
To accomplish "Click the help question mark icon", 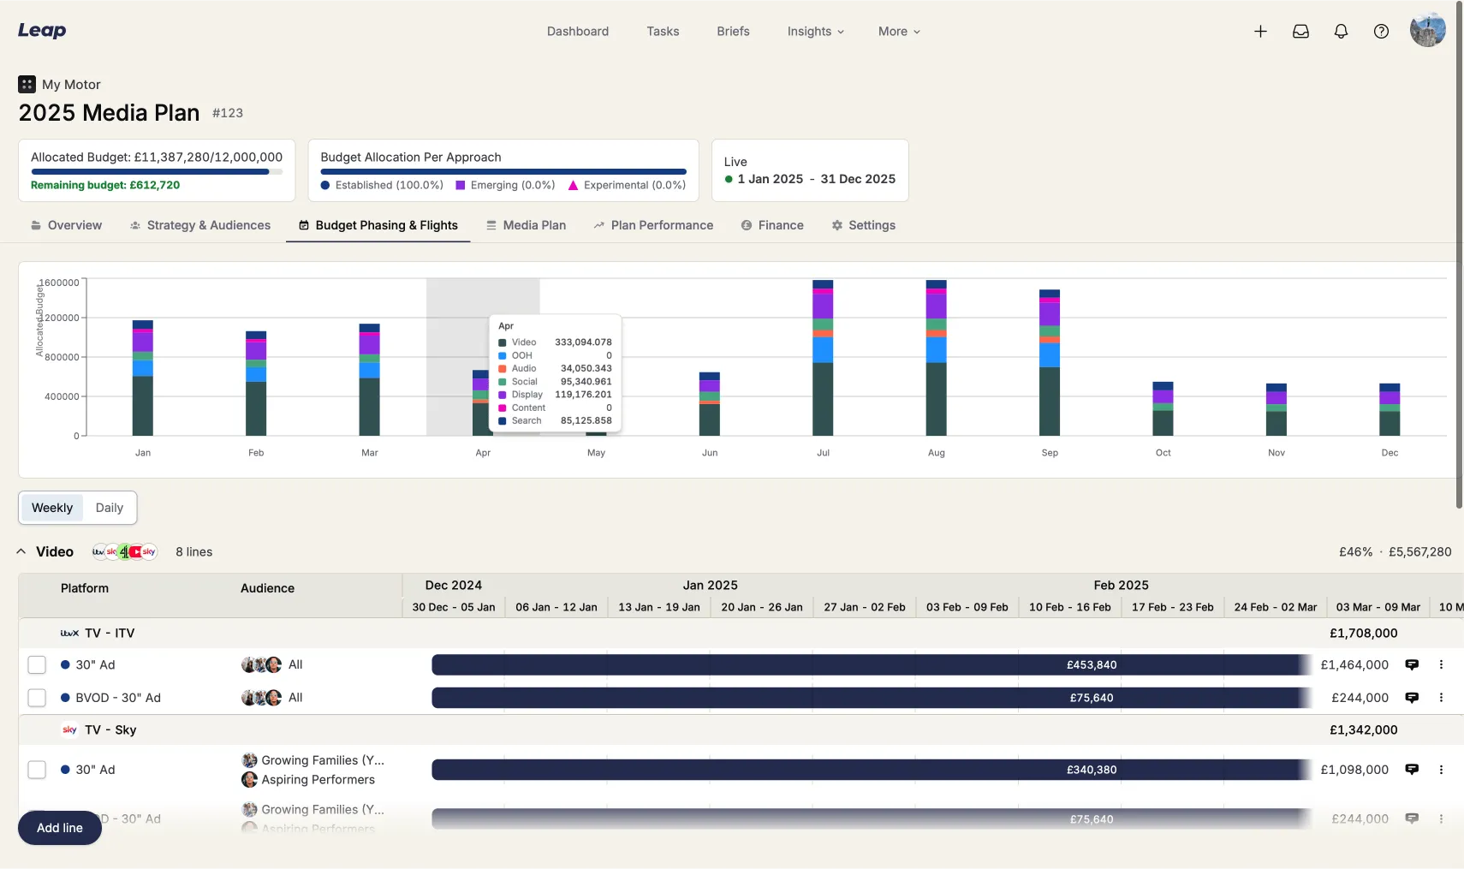I will (x=1381, y=32).
